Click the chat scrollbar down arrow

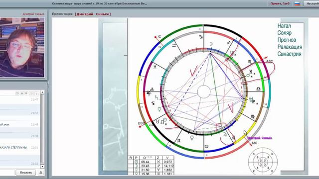(x=42, y=167)
